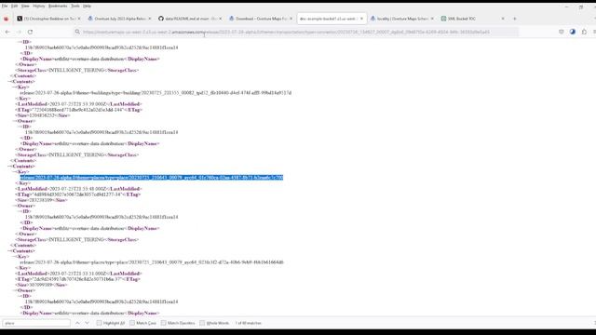Open the File menu
Screen dimensions: 596x335
tap(5, 7)
